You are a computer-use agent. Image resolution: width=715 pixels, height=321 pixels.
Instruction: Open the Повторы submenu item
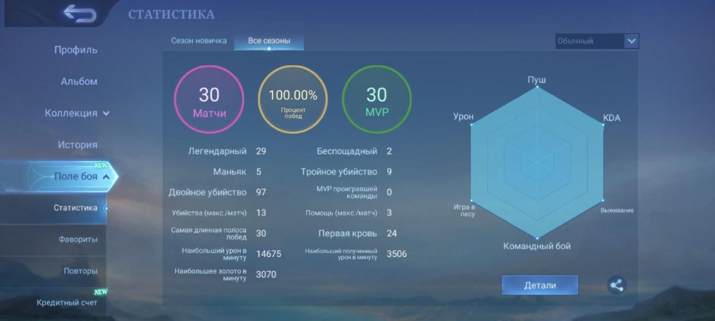[x=80, y=271]
